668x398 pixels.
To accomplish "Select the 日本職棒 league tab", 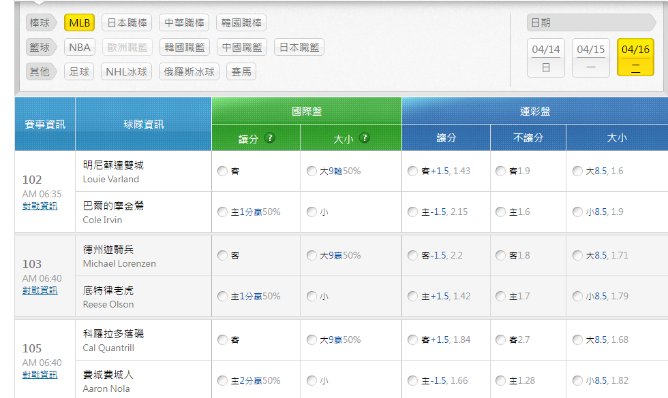I will pos(127,22).
